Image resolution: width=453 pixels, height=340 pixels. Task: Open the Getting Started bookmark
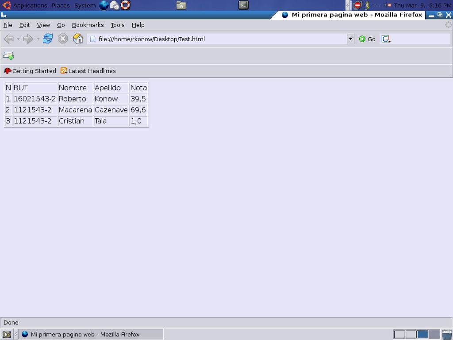tap(31, 71)
